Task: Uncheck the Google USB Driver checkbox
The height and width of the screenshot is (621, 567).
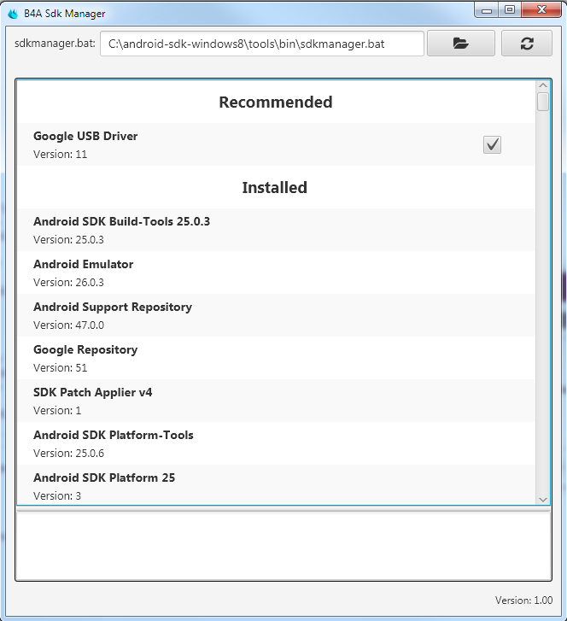Action: point(492,144)
